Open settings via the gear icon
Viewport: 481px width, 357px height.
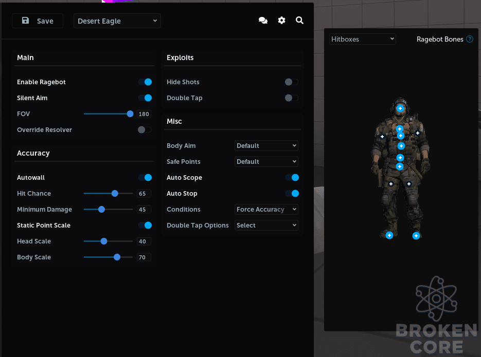point(281,21)
